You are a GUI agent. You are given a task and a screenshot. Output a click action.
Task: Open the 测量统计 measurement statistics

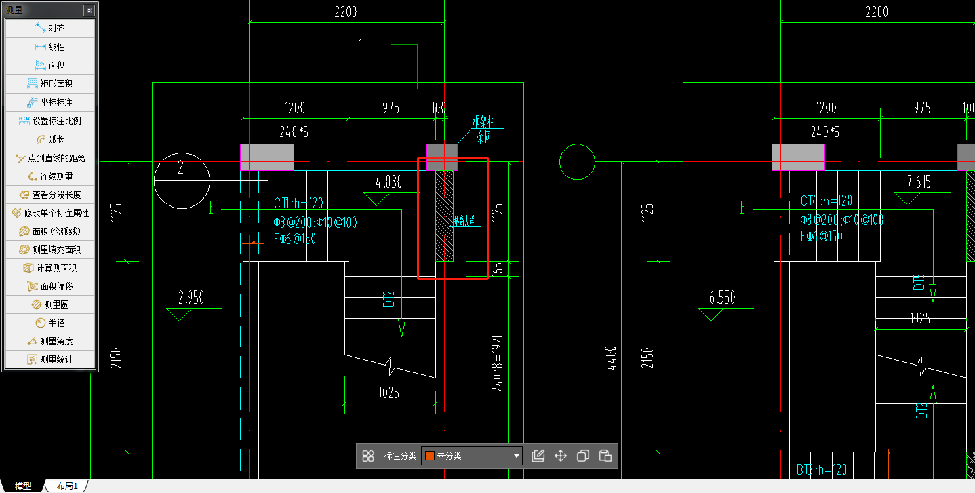pyautogui.click(x=50, y=359)
